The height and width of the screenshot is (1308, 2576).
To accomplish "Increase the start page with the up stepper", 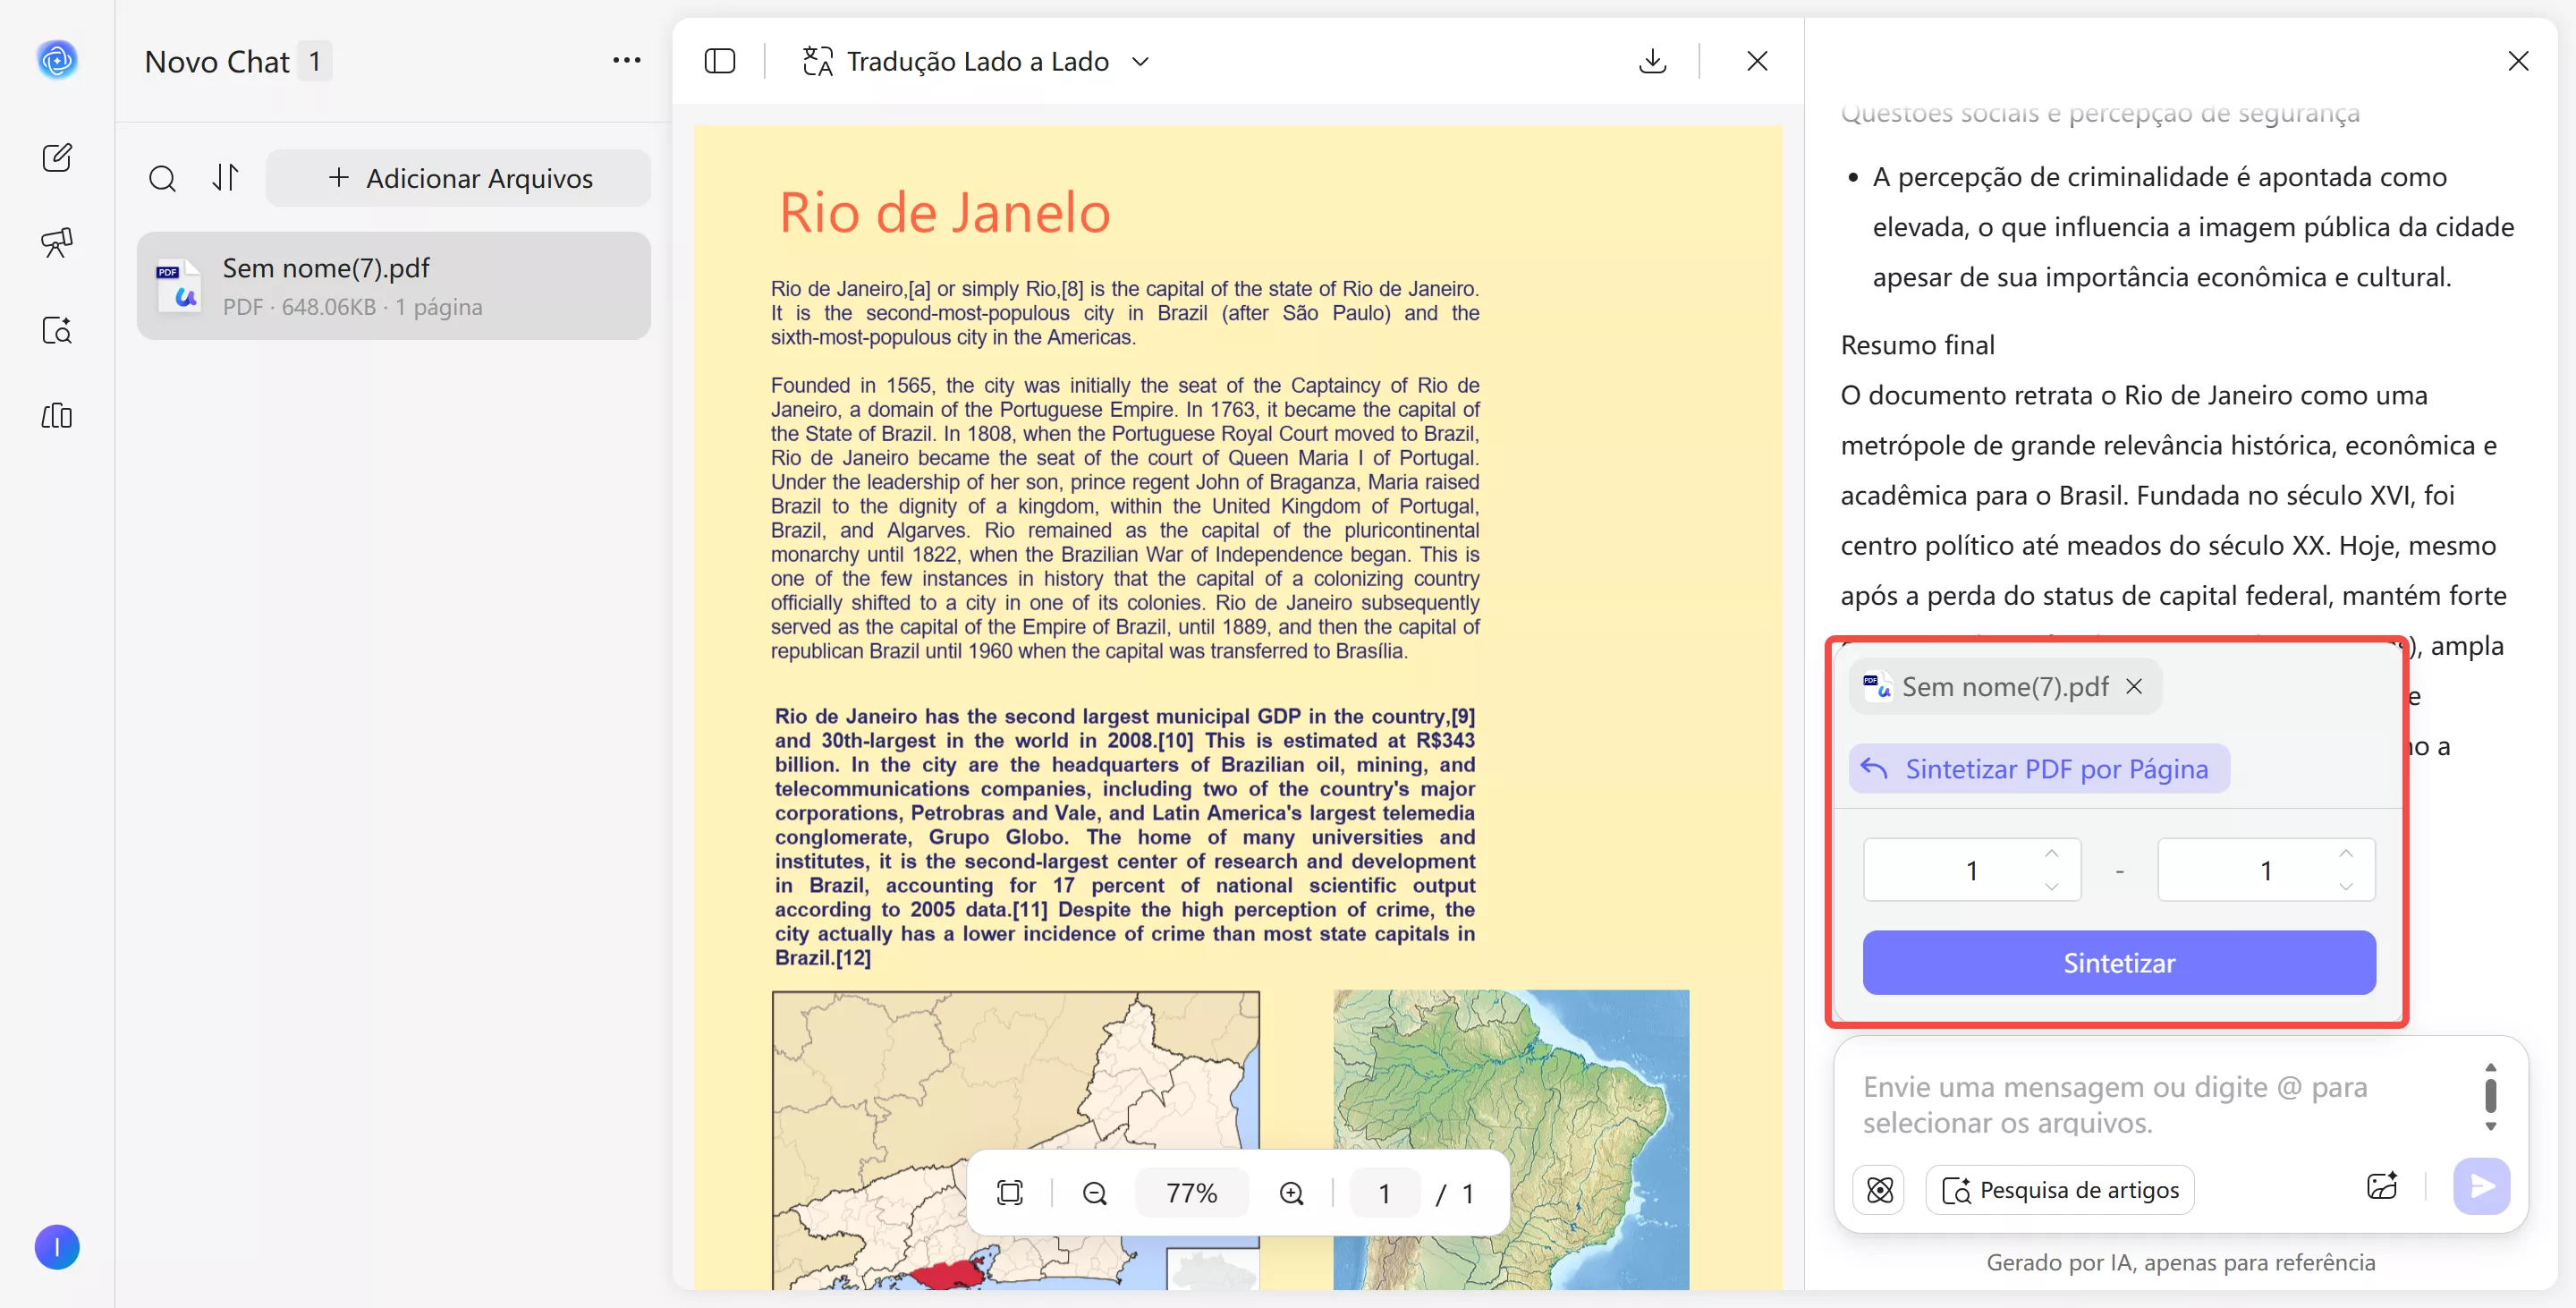I will tap(2051, 853).
